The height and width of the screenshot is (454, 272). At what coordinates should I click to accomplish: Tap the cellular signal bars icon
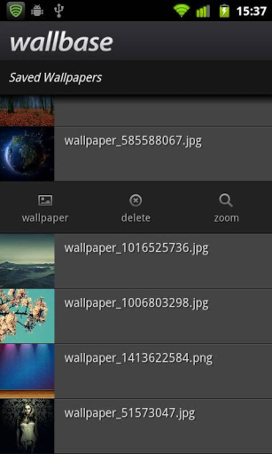pyautogui.click(x=203, y=11)
